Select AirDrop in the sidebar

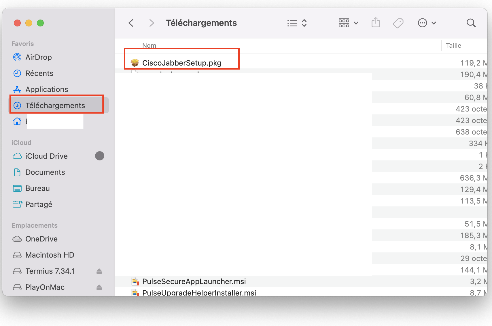pyautogui.click(x=39, y=57)
